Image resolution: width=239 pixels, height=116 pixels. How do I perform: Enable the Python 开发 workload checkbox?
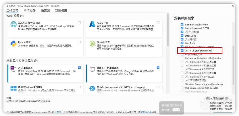click(79, 42)
